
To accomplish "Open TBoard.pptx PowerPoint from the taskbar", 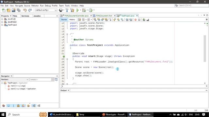I will point(114,115).
